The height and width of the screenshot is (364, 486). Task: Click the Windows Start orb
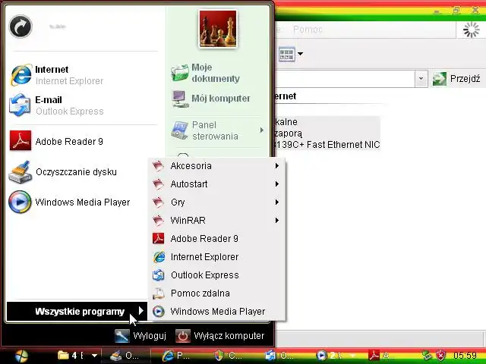(21, 356)
